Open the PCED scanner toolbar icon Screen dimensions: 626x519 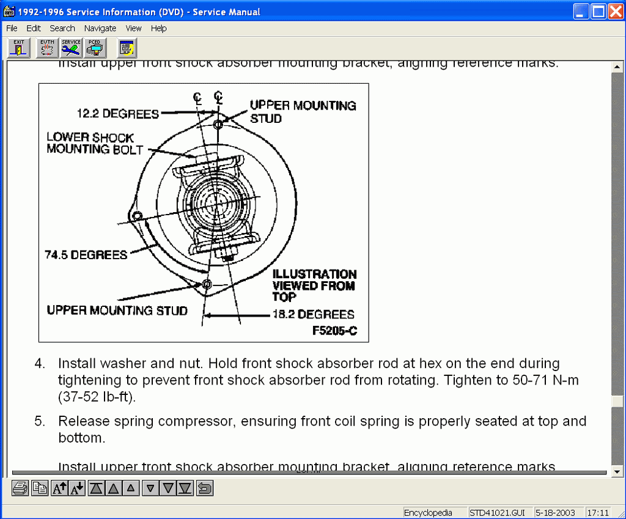point(95,48)
